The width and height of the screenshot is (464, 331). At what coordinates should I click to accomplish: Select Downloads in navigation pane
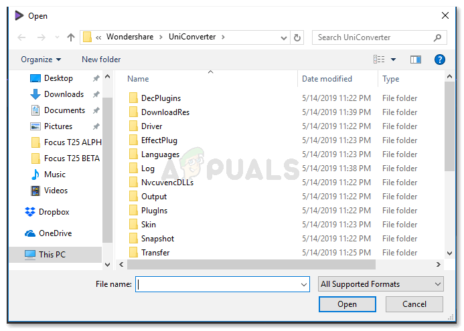pyautogui.click(x=64, y=94)
